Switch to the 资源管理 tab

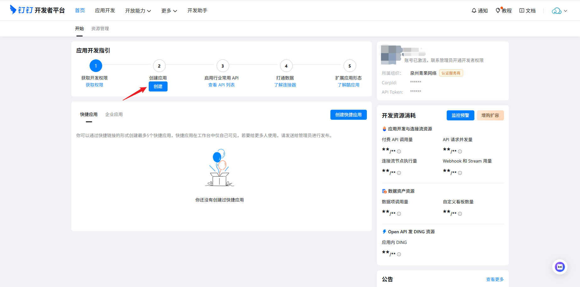point(100,29)
